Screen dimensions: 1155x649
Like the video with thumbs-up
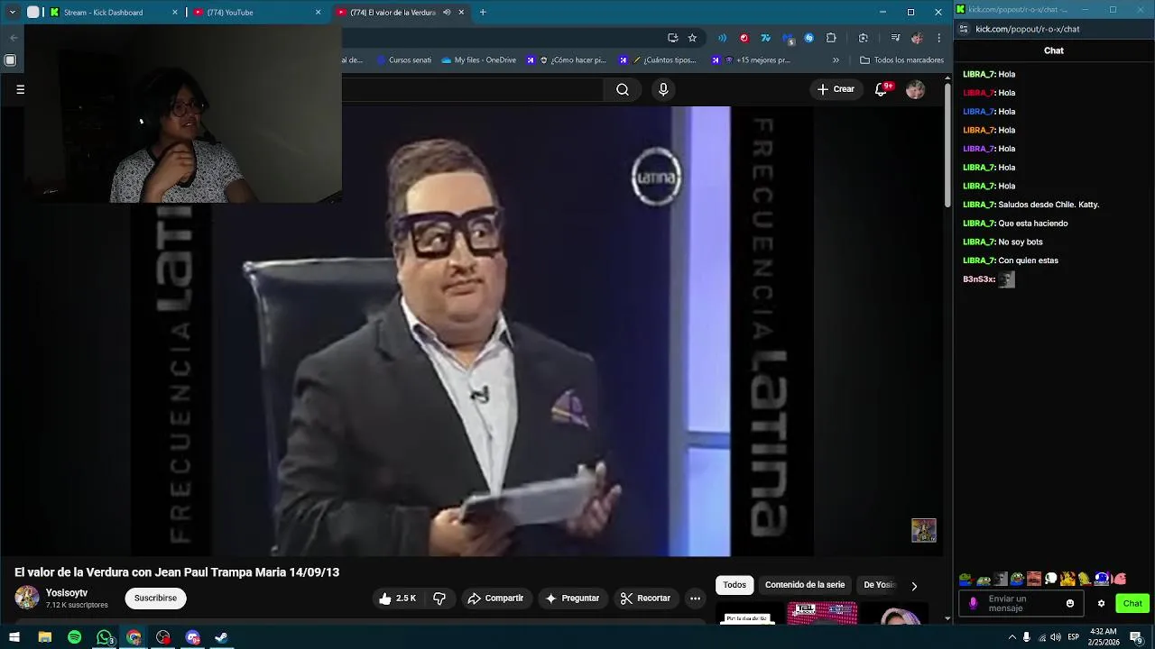coord(397,599)
